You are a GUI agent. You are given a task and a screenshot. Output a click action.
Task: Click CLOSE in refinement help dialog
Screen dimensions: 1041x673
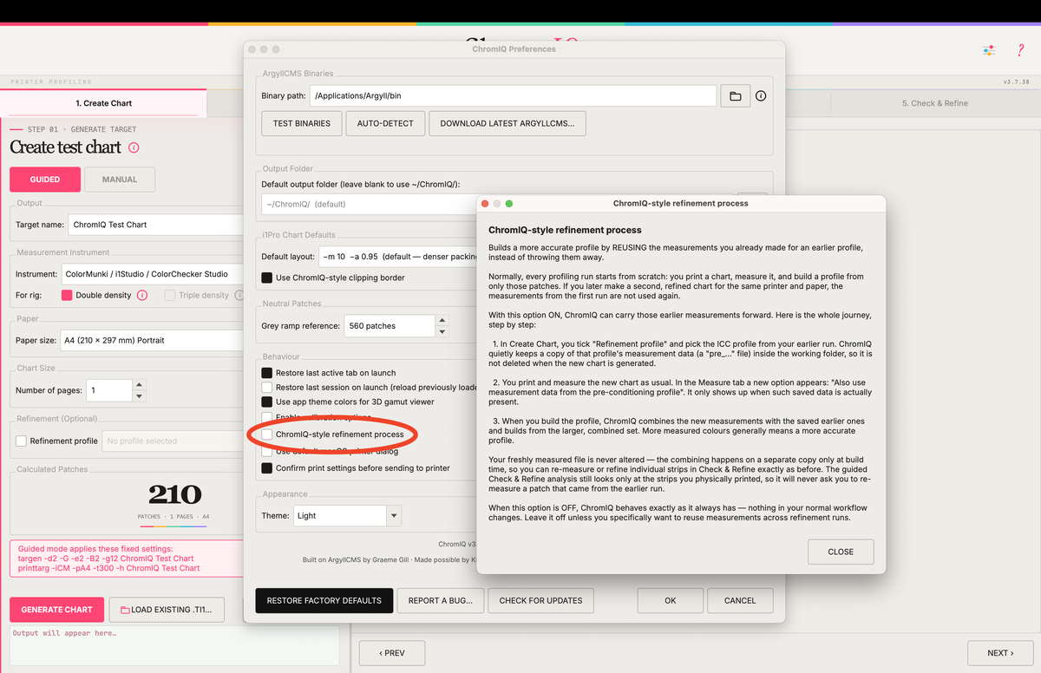coord(841,552)
